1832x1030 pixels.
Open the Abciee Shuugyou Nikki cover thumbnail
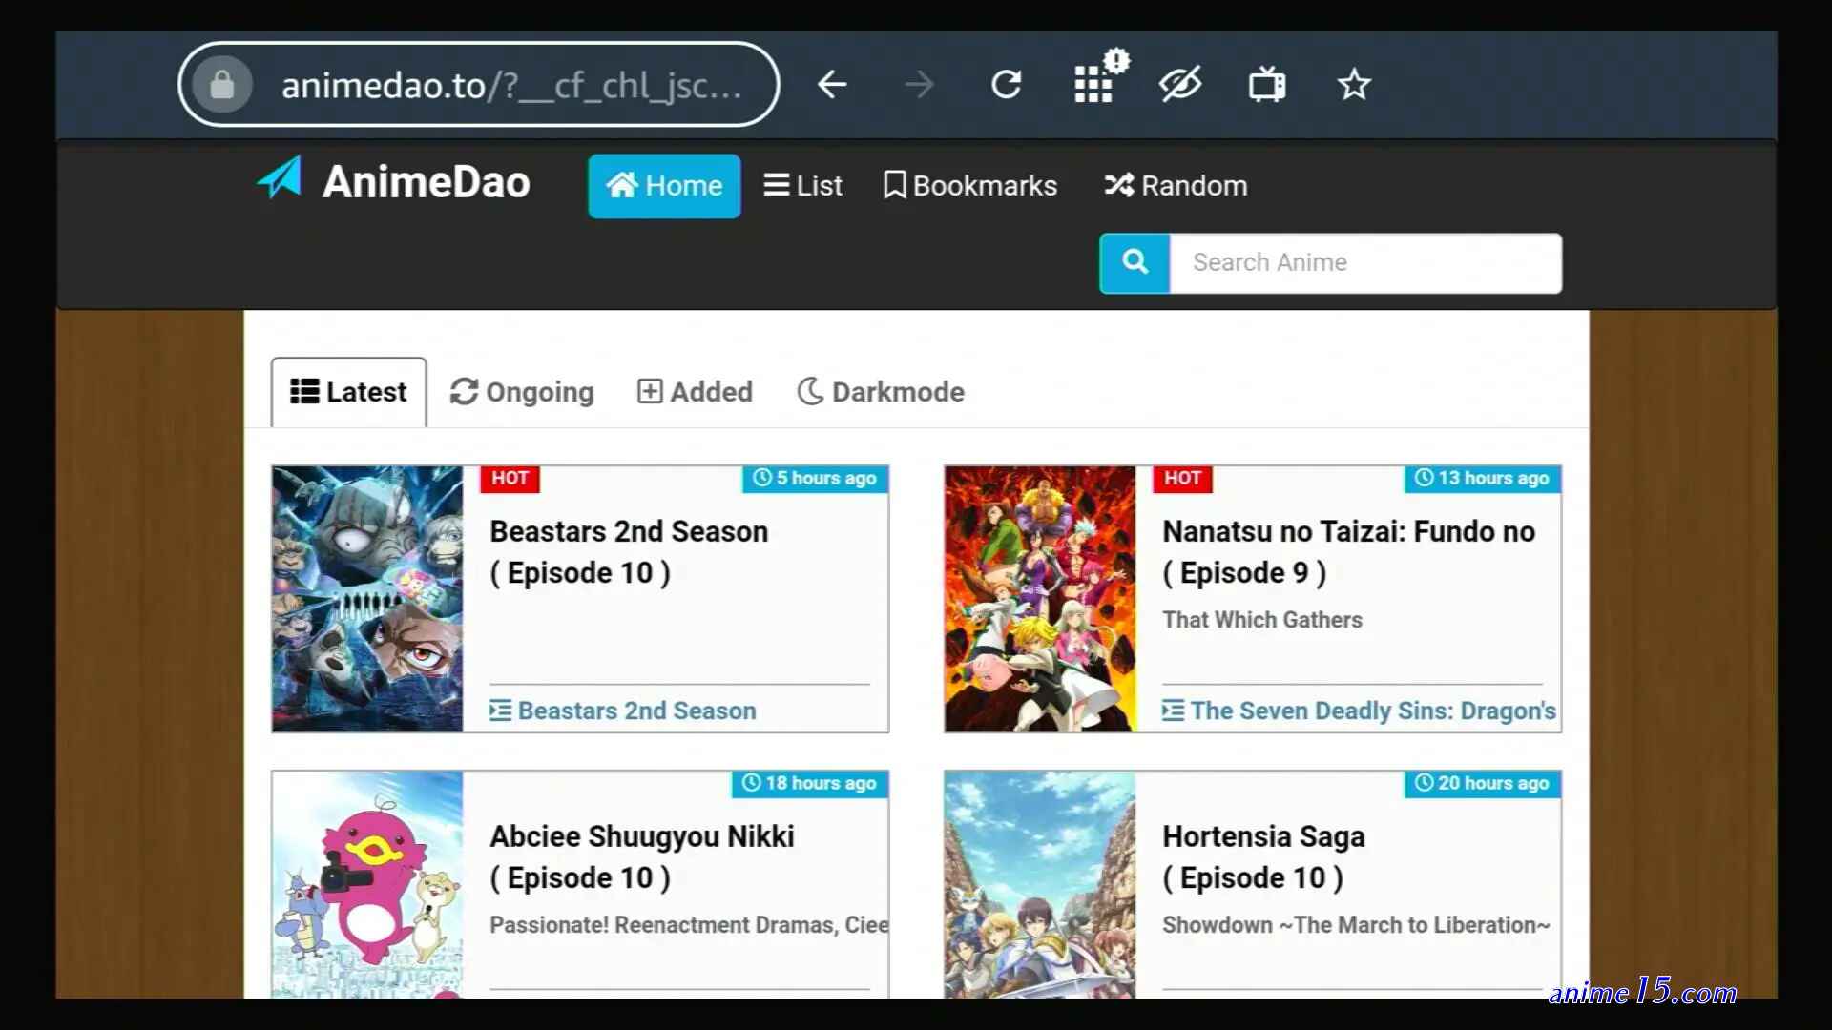[367, 885]
